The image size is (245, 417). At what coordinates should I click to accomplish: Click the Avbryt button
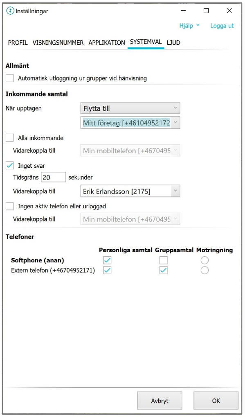160,401
